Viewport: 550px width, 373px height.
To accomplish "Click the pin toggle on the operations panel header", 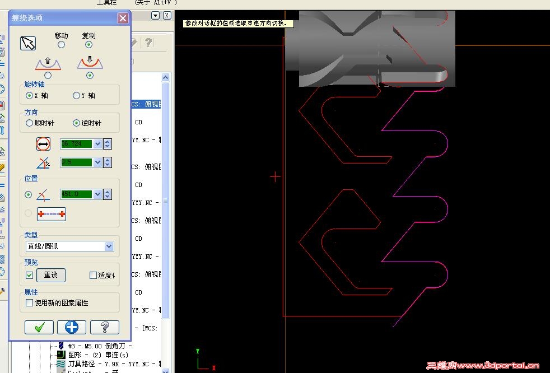I will coord(155,16).
